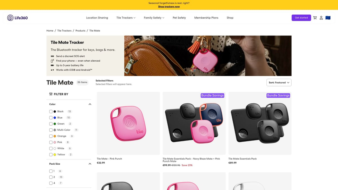The width and height of the screenshot is (338, 190).
Task: Open the shopping cart icon
Action: click(315, 18)
